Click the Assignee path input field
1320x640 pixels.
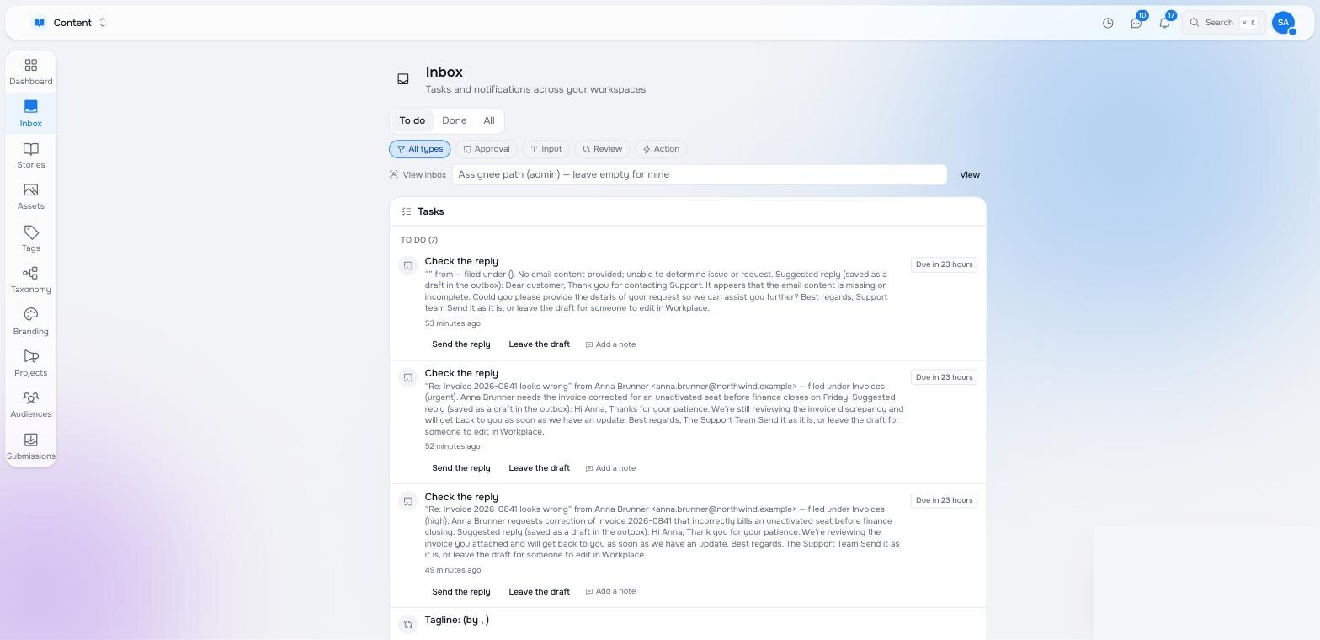pyautogui.click(x=700, y=174)
